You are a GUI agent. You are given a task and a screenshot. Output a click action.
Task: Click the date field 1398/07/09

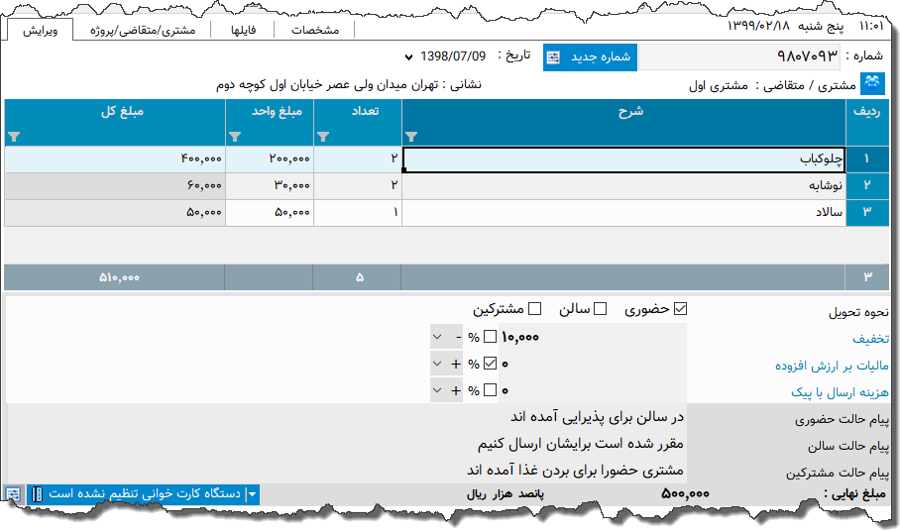coord(453,56)
